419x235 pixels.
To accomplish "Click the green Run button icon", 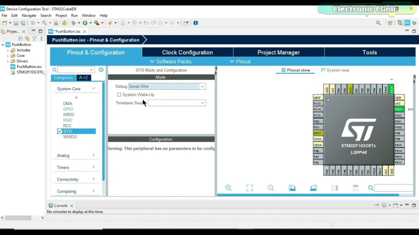I will point(85,23).
